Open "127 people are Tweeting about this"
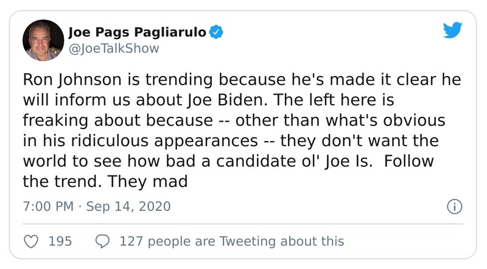Viewport: 487px width, 269px height. 232,242
